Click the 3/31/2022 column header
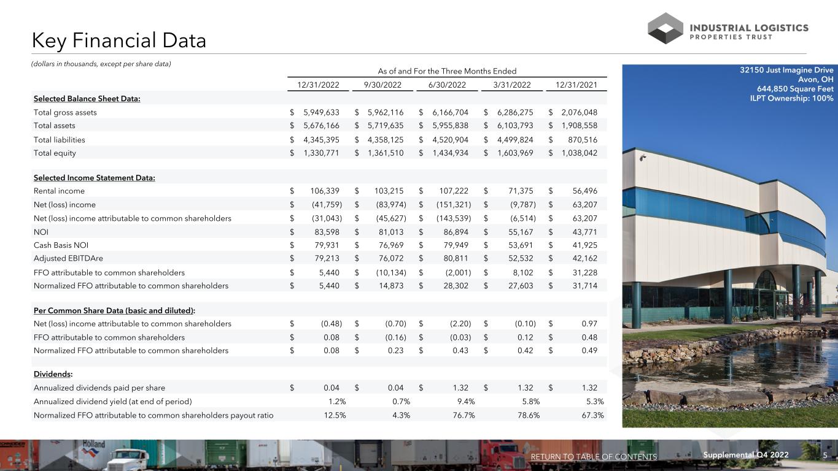 [511, 85]
